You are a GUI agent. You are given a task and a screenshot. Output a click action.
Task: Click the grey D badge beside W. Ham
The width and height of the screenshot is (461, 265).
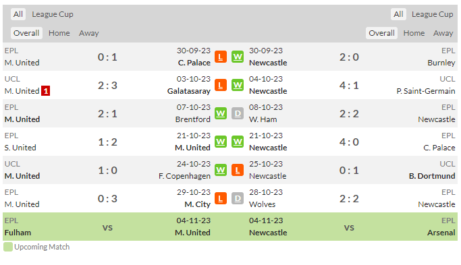click(238, 114)
